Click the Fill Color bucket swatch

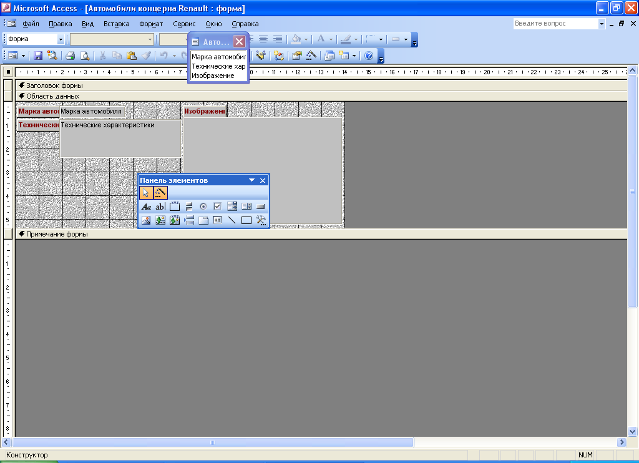[x=296, y=39]
